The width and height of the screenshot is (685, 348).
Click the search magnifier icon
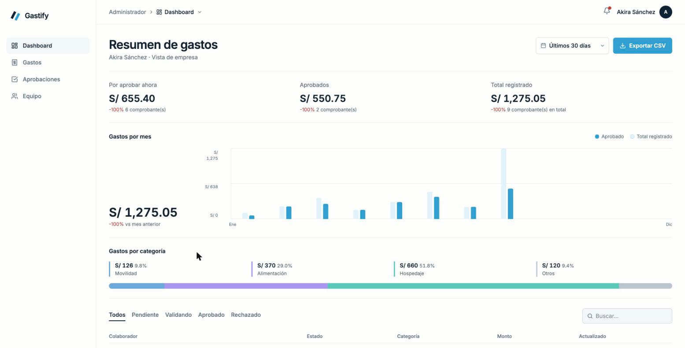(x=590, y=316)
